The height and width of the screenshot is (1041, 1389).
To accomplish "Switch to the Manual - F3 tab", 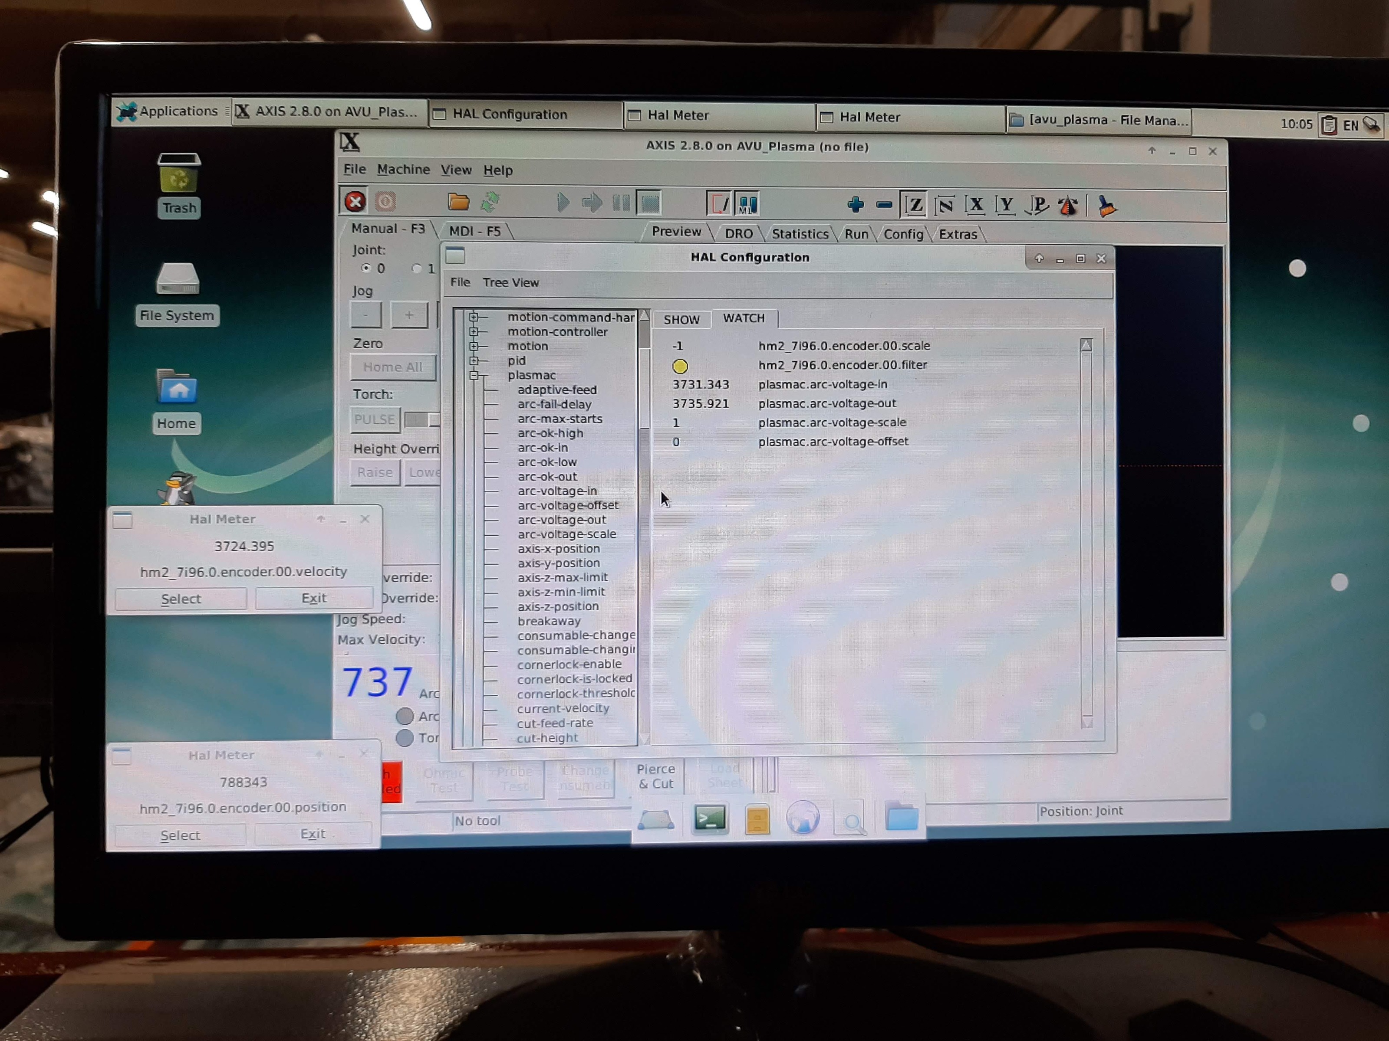I will [x=388, y=229].
